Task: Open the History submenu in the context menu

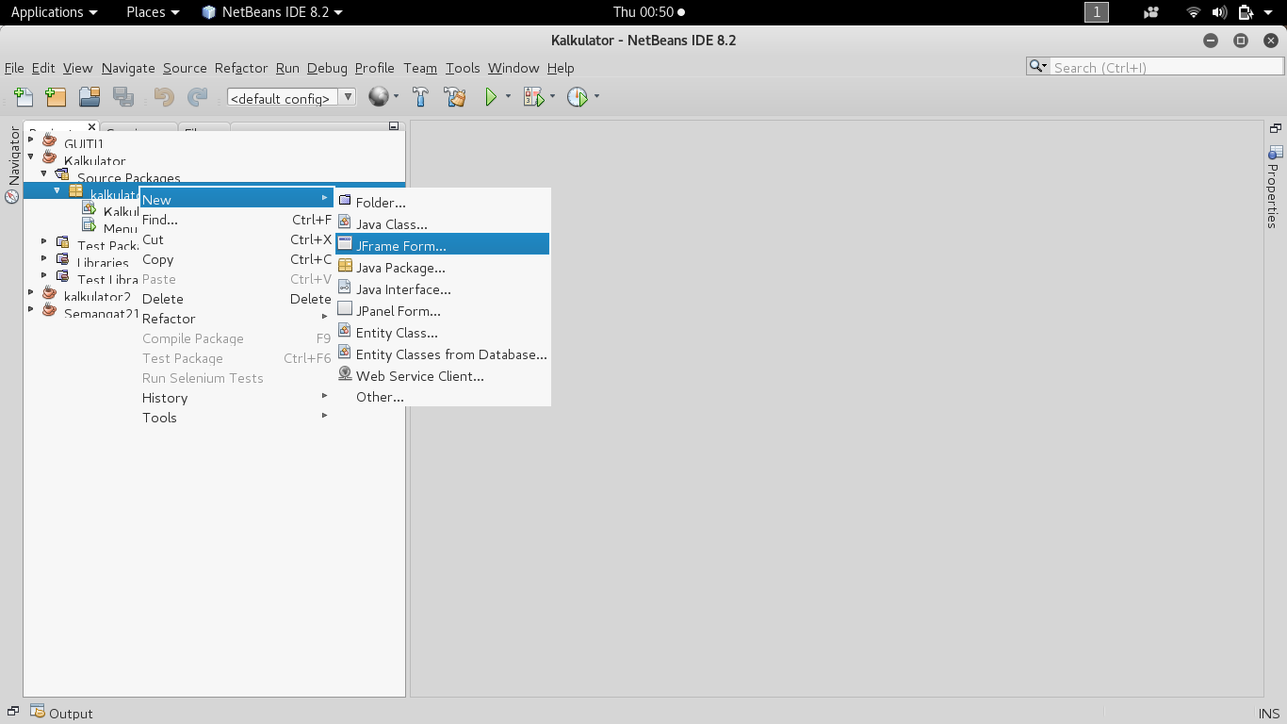Action: click(x=236, y=398)
